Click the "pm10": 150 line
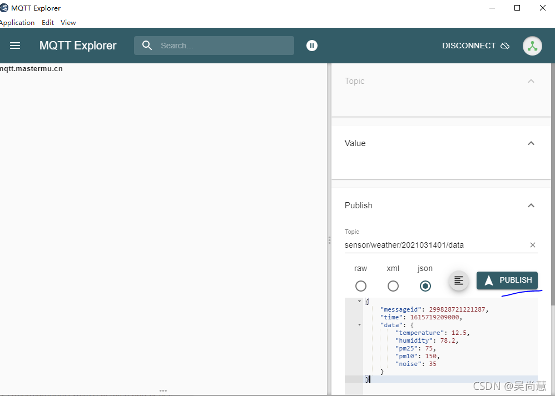 417,356
